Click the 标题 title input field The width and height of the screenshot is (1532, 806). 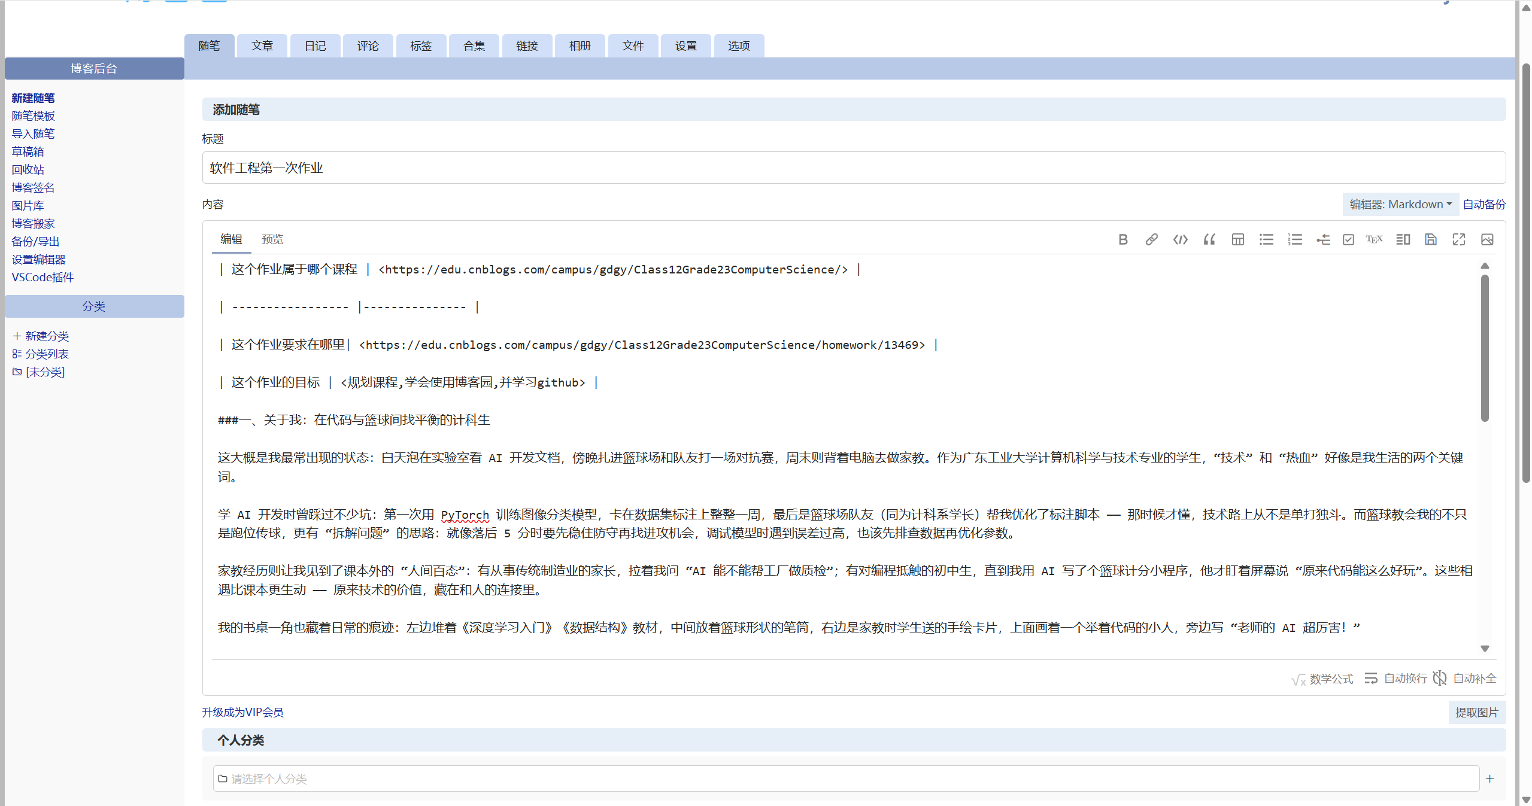pos(853,168)
